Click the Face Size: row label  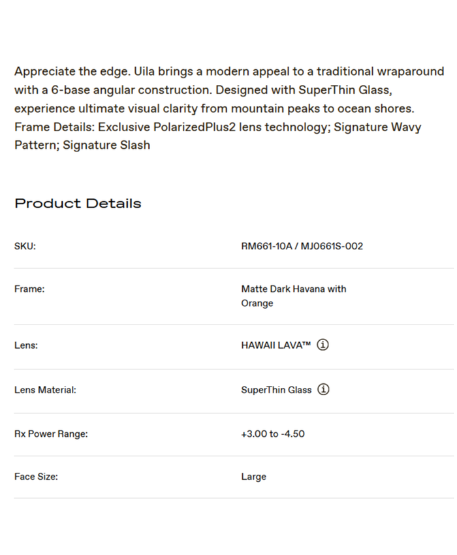(x=36, y=477)
